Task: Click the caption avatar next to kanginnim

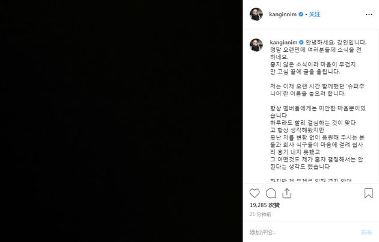Action: click(256, 45)
